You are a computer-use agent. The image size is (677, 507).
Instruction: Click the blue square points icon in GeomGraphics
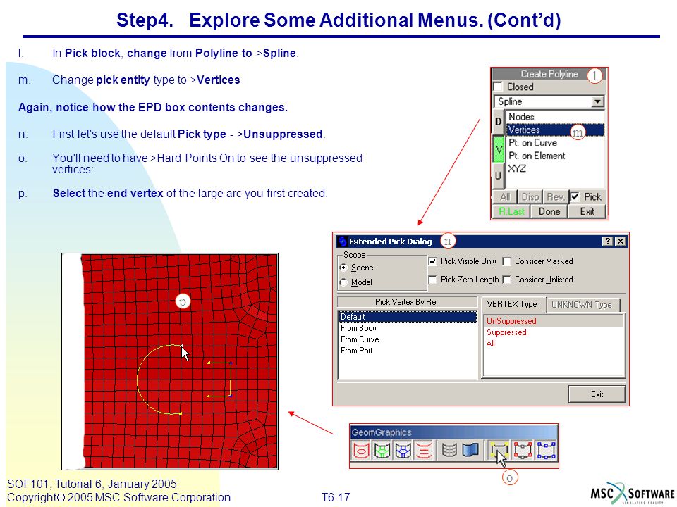click(546, 451)
